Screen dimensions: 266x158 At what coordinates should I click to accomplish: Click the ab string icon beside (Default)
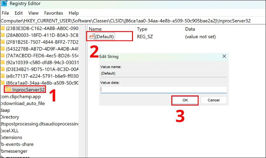(92, 36)
